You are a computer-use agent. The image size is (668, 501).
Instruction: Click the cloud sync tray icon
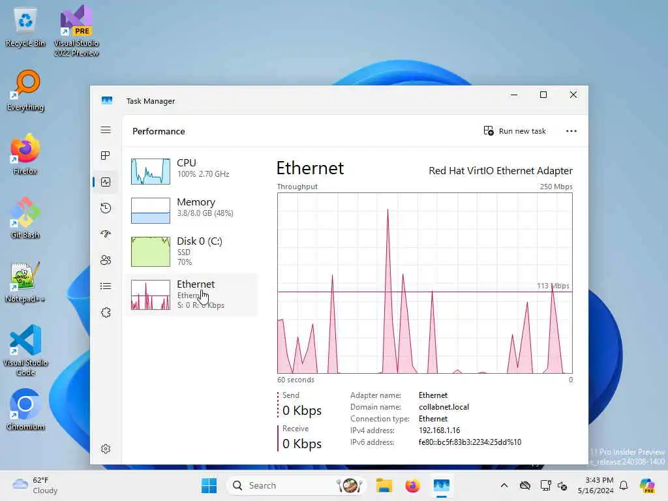[525, 485]
